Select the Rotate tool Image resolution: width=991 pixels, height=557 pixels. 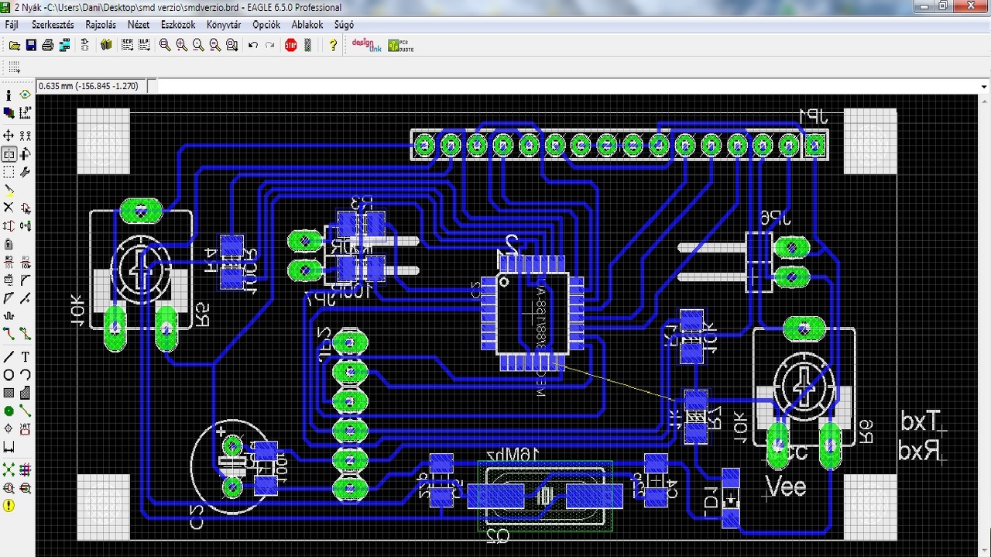coord(26,154)
